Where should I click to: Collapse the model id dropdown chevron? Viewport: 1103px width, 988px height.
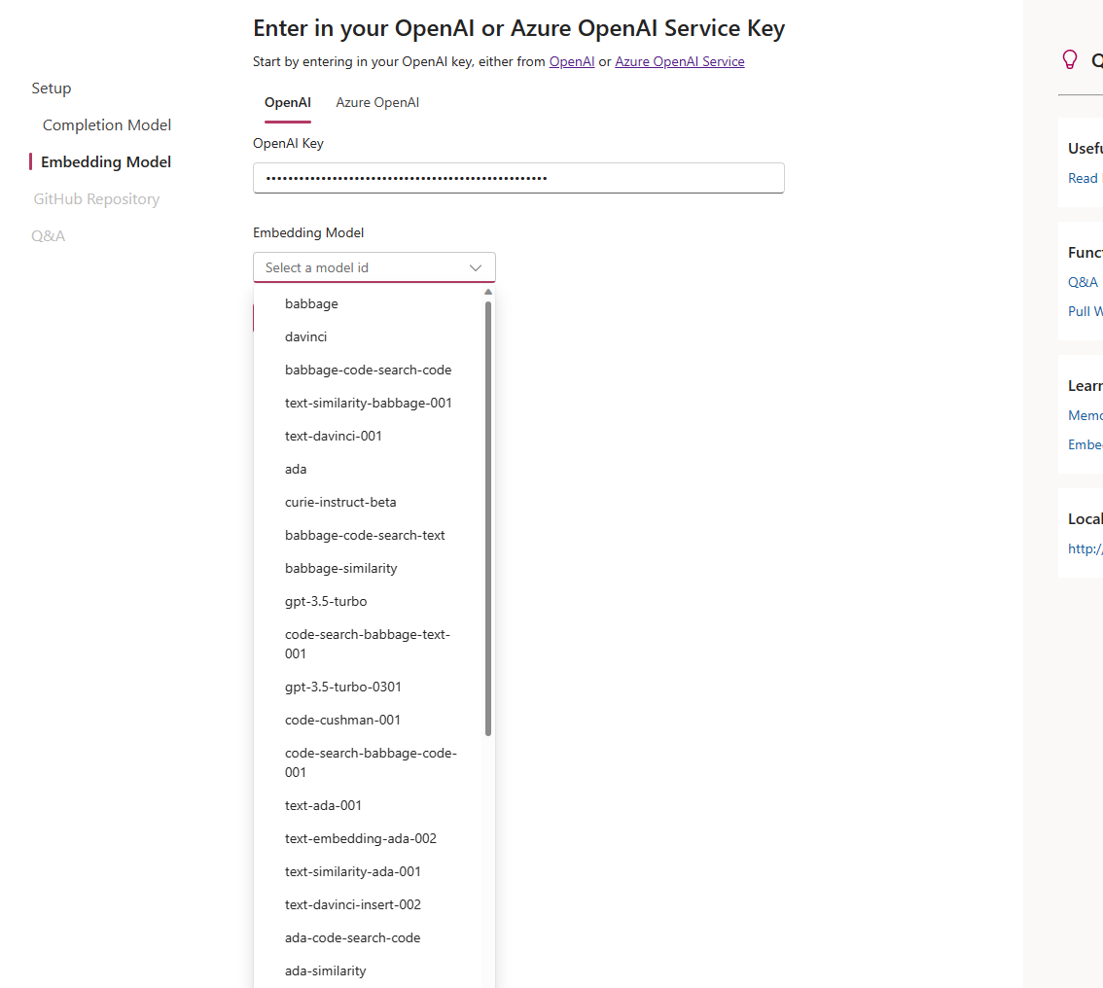(x=476, y=268)
